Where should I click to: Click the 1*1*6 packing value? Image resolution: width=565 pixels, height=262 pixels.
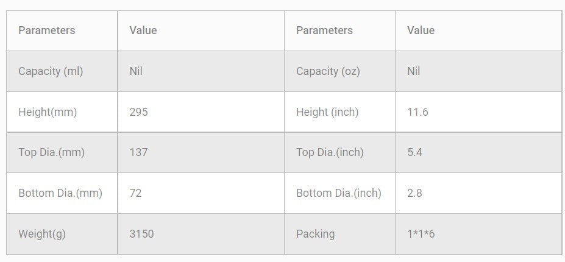tap(421, 234)
